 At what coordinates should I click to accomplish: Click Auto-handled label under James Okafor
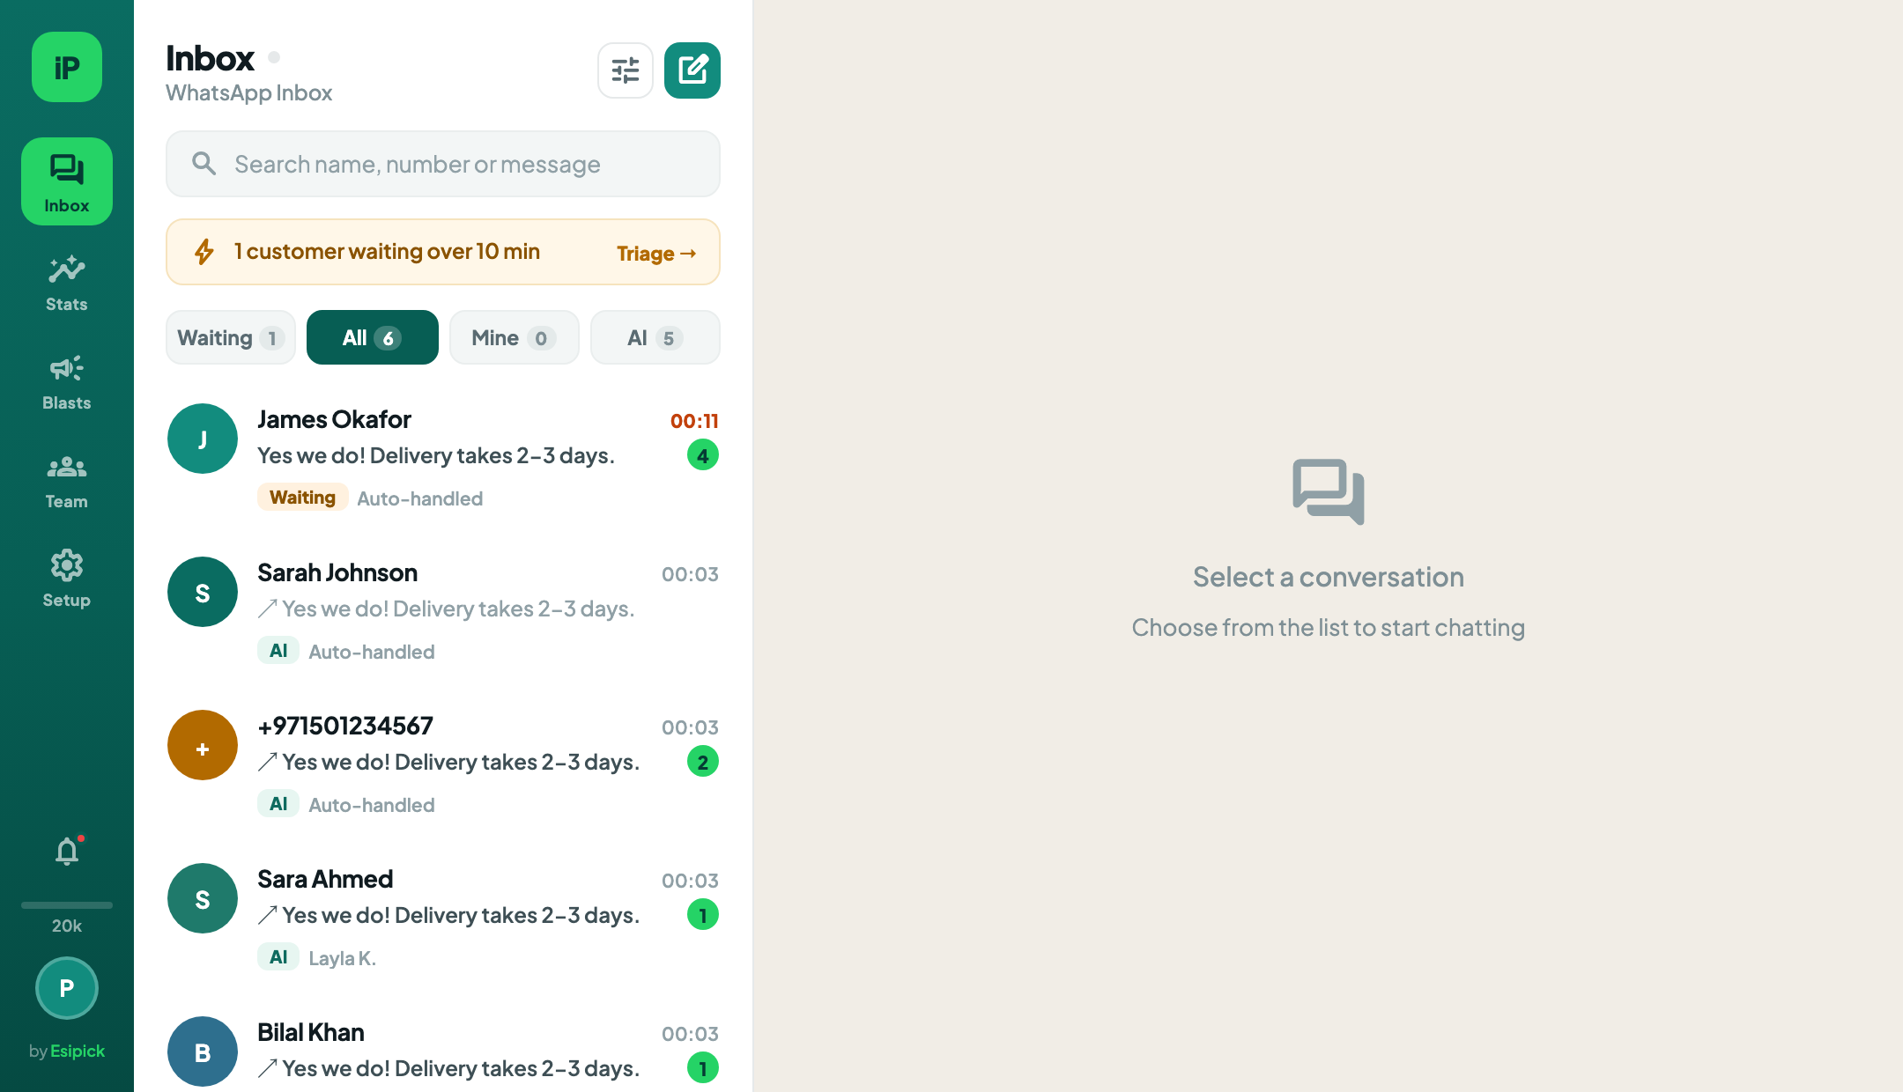click(x=419, y=498)
